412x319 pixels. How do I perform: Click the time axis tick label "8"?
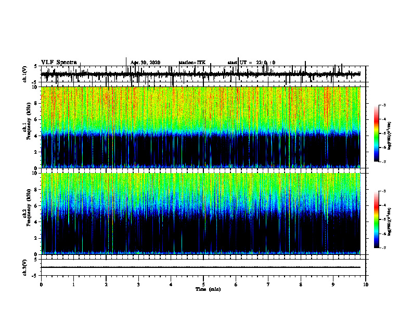tap(301, 285)
